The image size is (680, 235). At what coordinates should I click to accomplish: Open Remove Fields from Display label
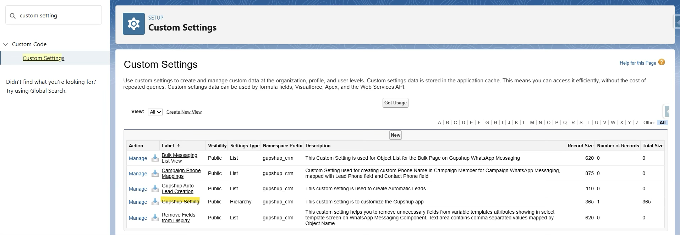click(179, 218)
